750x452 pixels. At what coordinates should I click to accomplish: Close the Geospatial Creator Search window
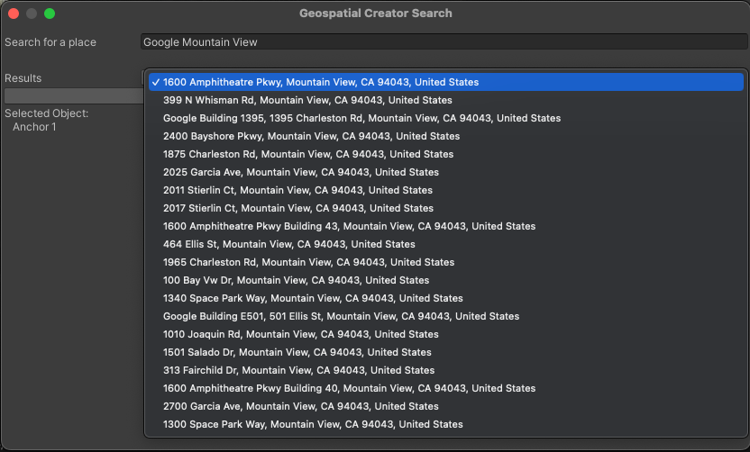(x=14, y=14)
